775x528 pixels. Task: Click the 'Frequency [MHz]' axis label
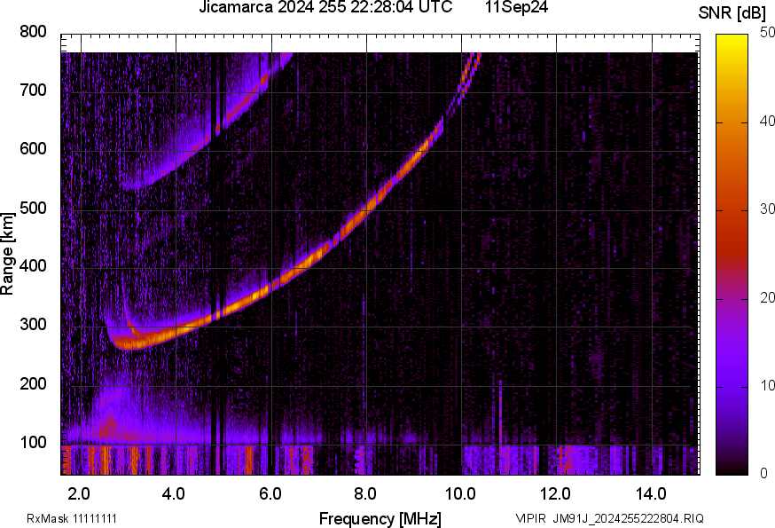pos(380,519)
